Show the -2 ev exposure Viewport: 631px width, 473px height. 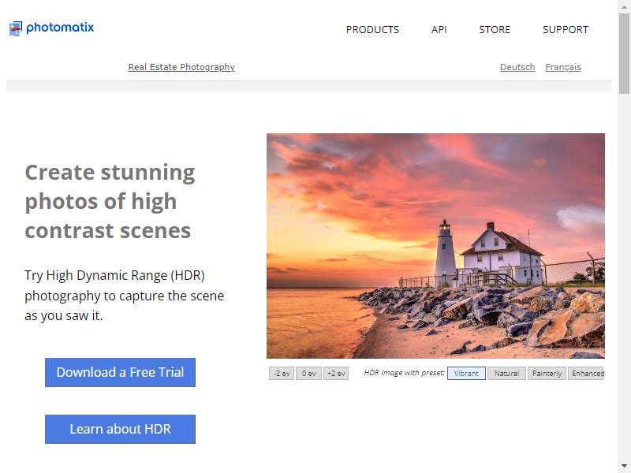(282, 373)
